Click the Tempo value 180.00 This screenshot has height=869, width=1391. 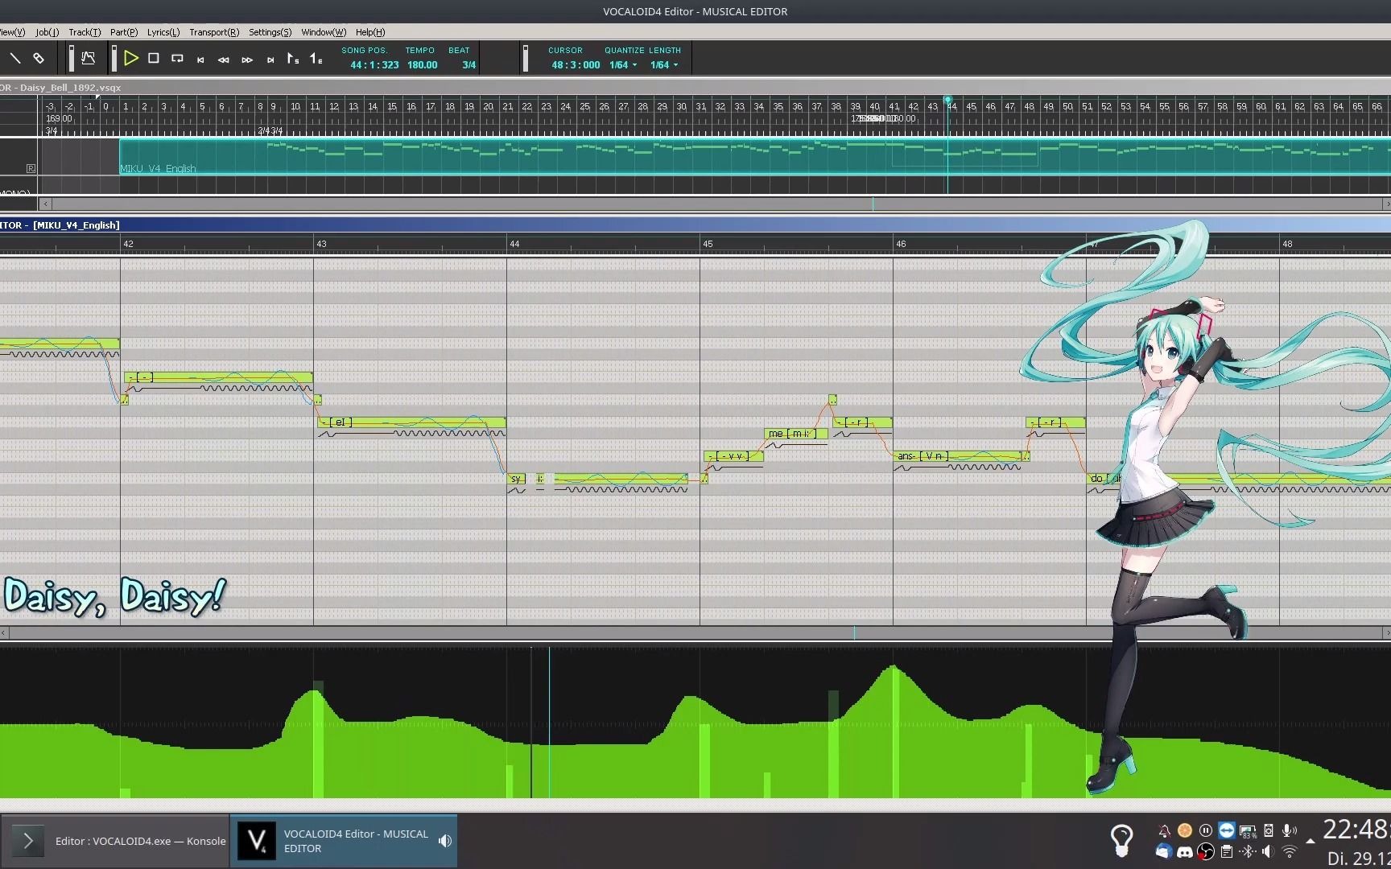click(422, 65)
